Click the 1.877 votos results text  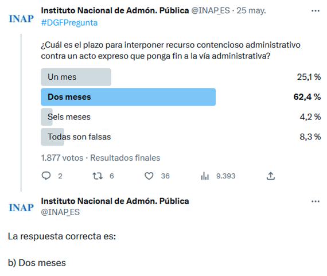pyautogui.click(x=62, y=158)
